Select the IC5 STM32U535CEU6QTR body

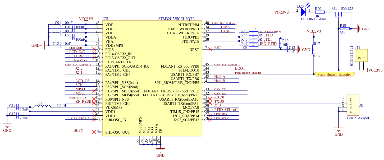(x=152, y=77)
